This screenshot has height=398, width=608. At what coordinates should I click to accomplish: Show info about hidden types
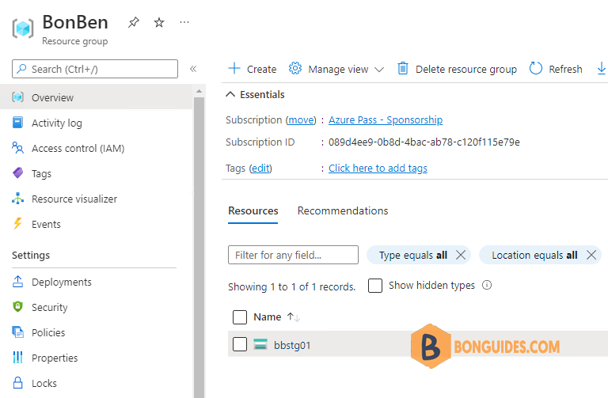coord(487,286)
